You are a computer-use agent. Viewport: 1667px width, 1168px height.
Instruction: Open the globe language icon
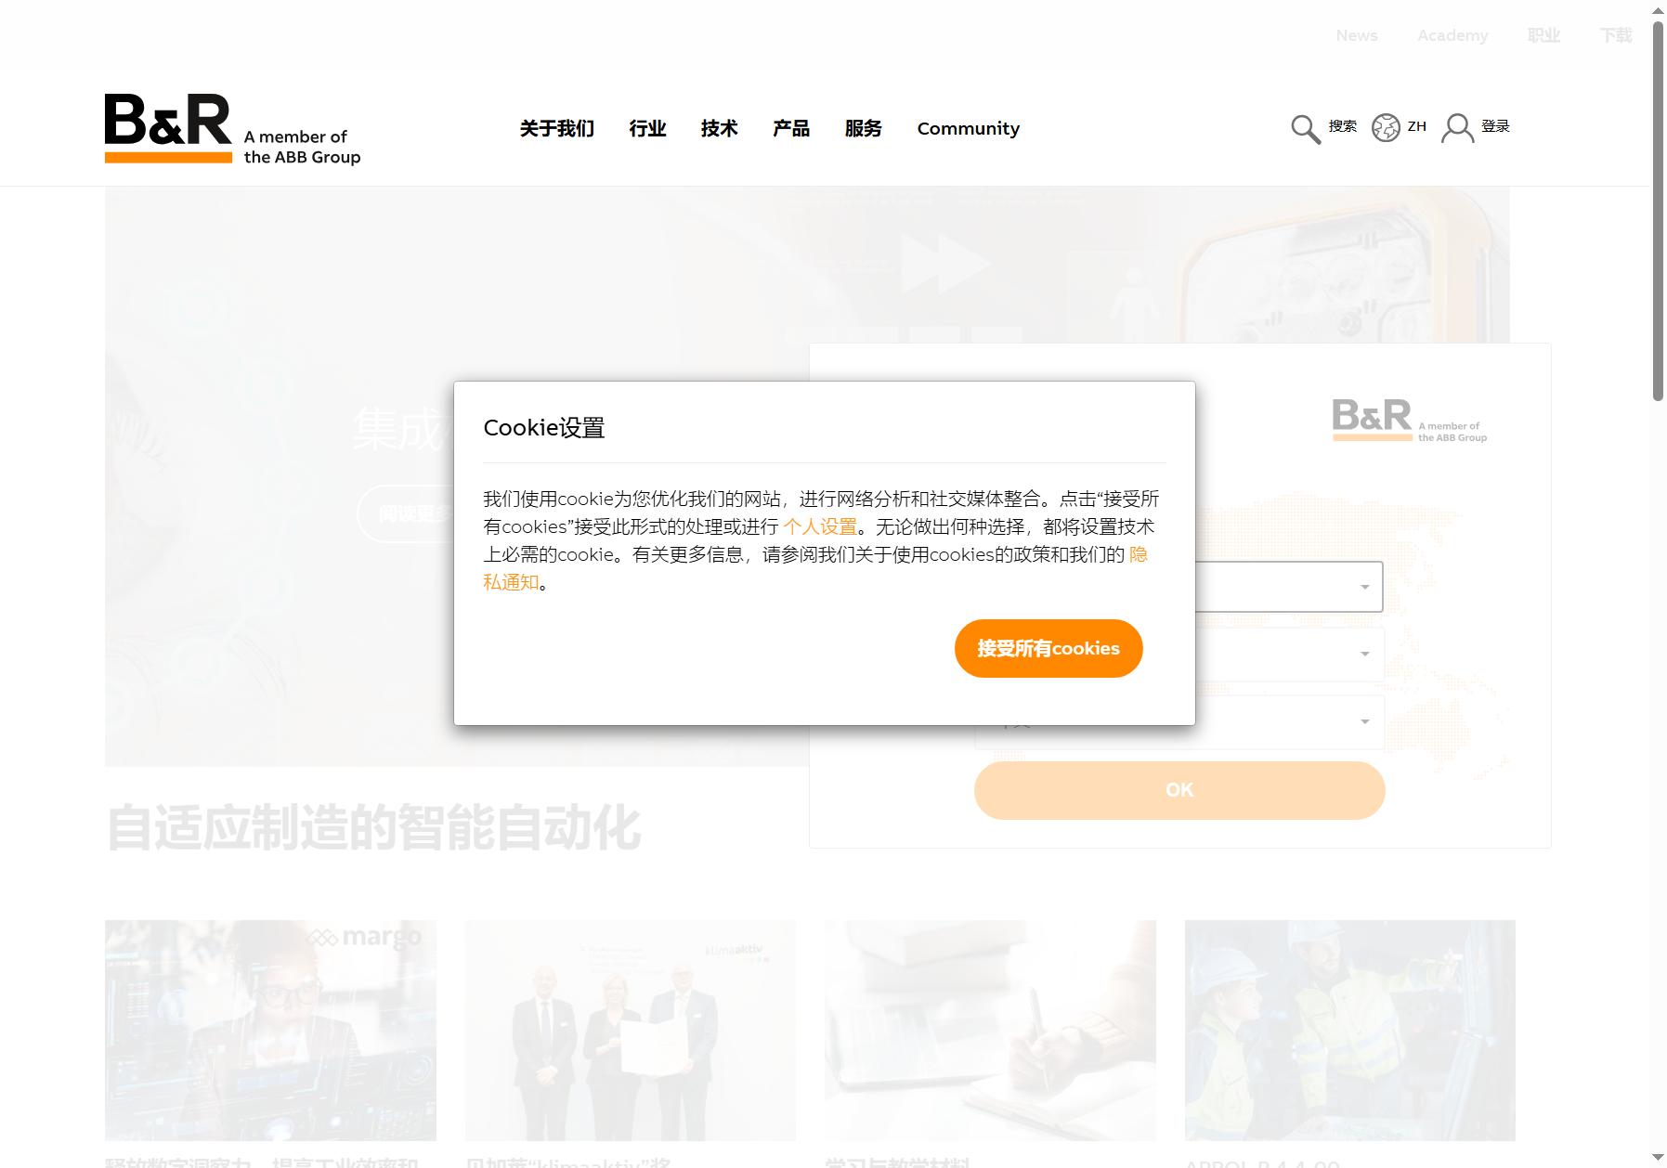(x=1386, y=127)
